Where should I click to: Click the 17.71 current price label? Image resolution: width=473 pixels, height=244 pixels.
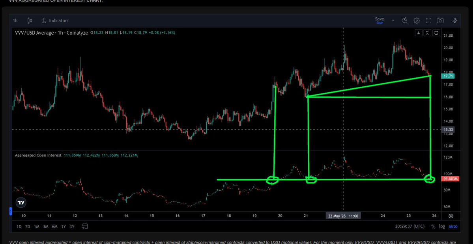[449, 76]
